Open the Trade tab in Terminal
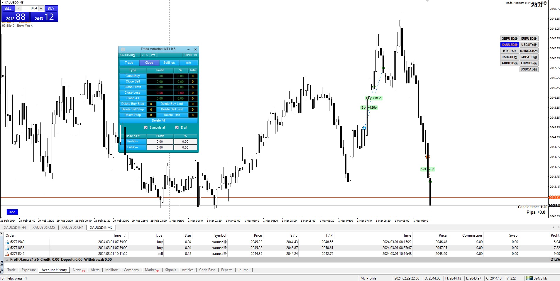This screenshot has height=281, width=560. [12, 270]
